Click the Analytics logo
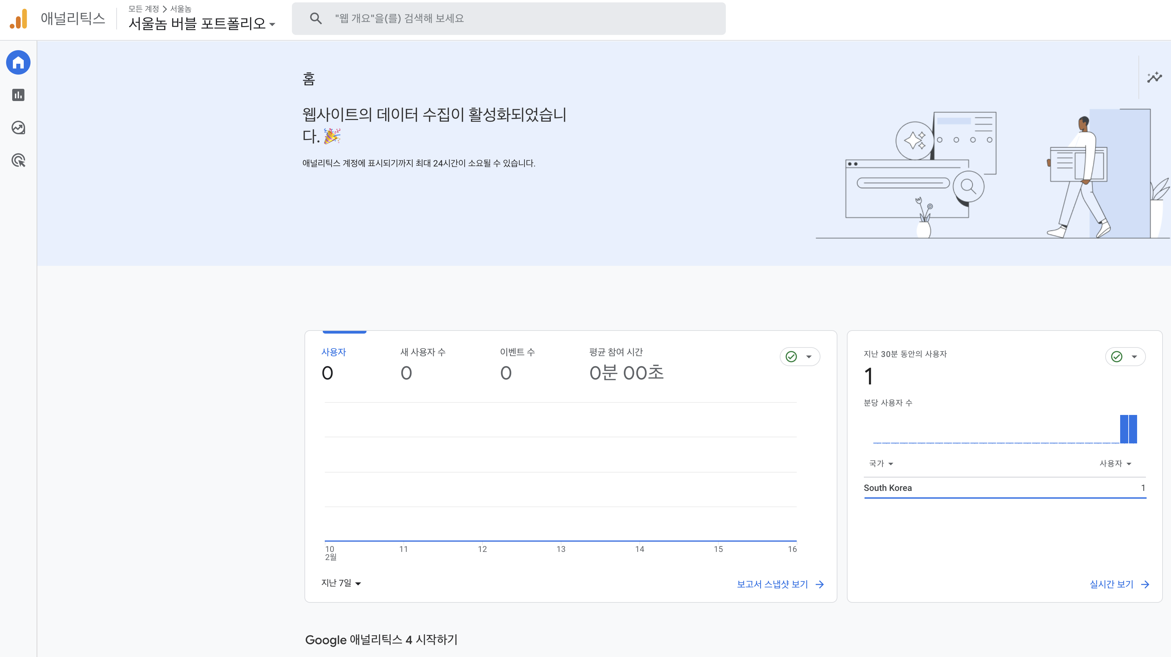 tap(19, 19)
